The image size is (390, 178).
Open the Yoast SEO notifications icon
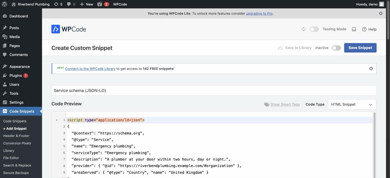coord(103,4)
